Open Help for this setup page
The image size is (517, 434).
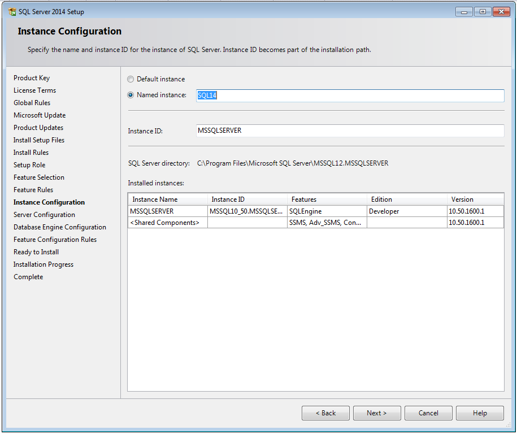tap(480, 413)
